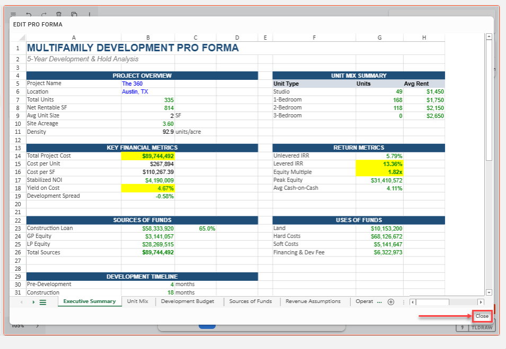506x349 pixels.
Task: Click the Land cost value $10,153,200
Action: pos(379,228)
